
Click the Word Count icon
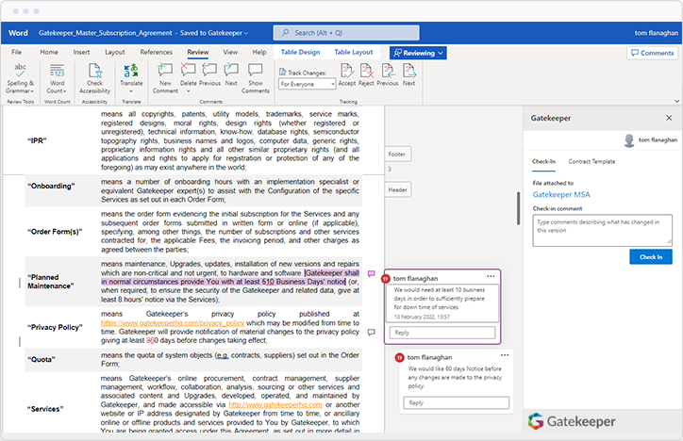click(x=57, y=75)
